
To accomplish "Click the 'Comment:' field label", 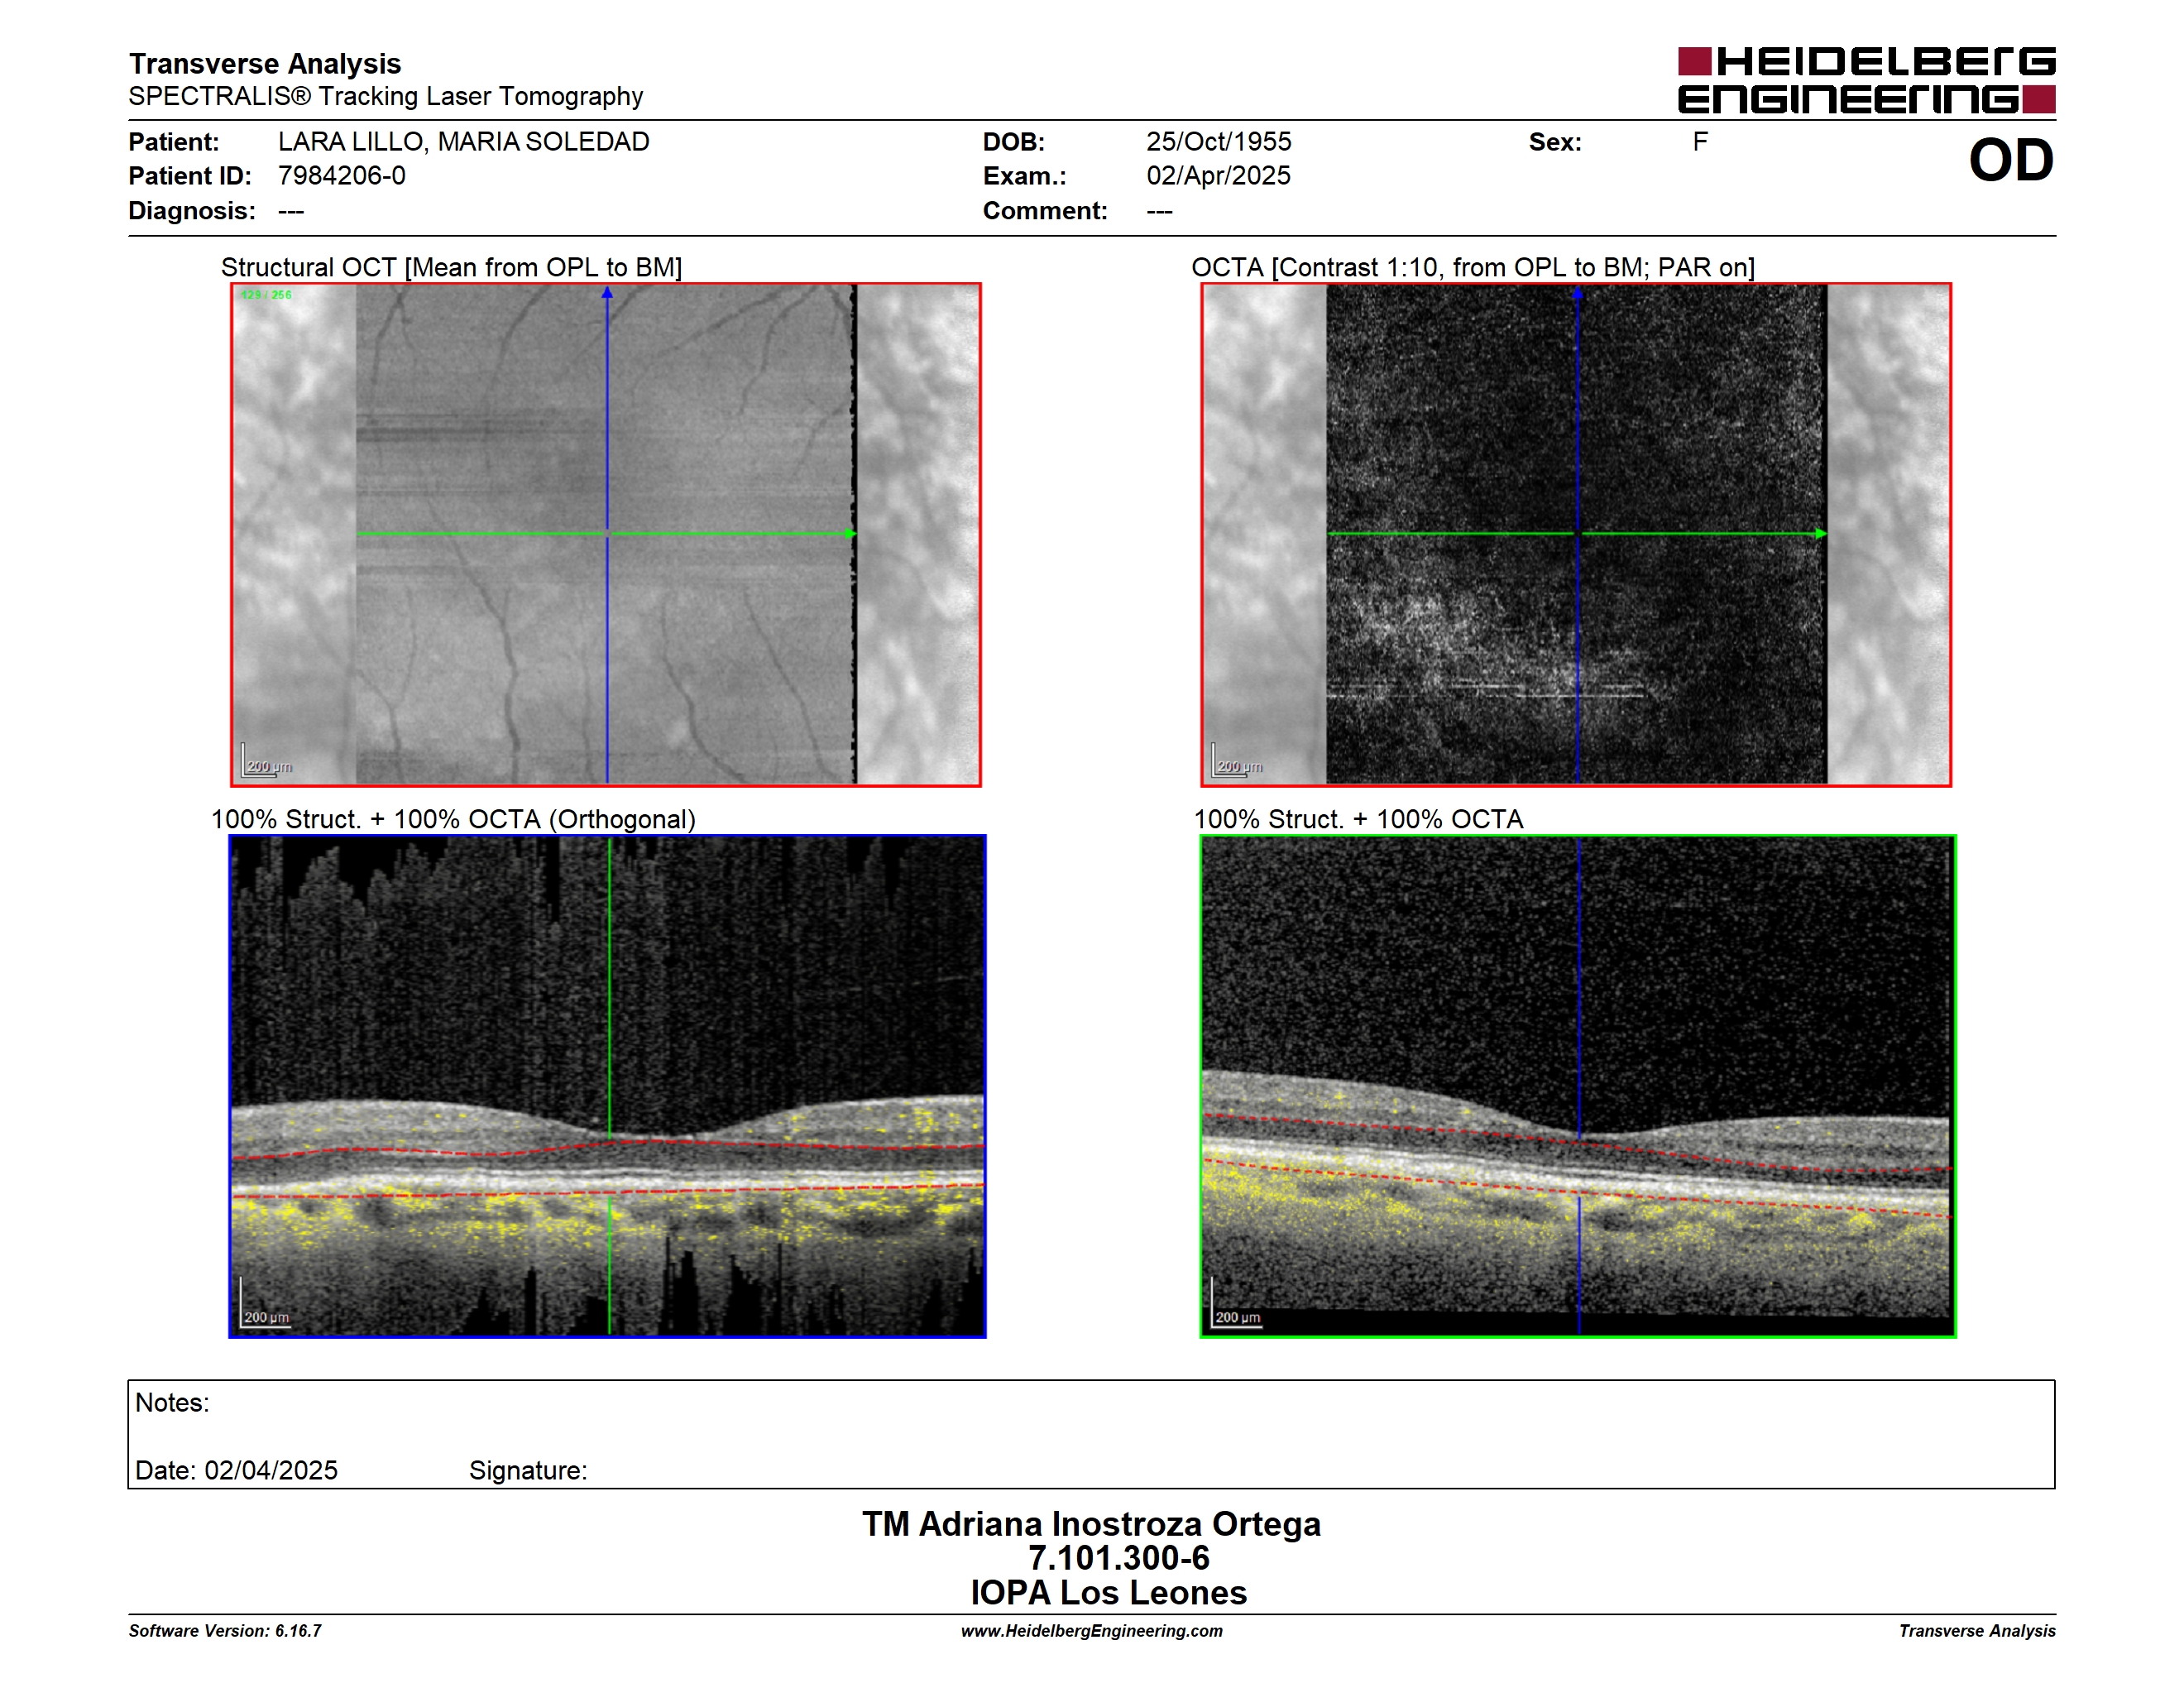I will [x=1045, y=211].
